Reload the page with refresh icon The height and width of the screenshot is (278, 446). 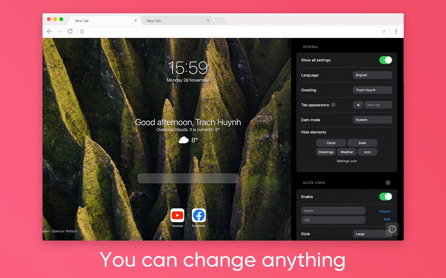tap(70, 31)
